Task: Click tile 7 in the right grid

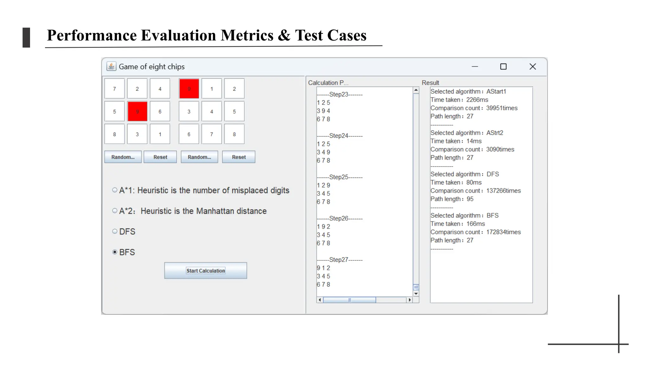Action: coord(212,134)
